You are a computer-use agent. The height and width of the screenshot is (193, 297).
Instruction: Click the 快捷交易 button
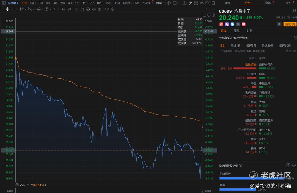(x=290, y=24)
